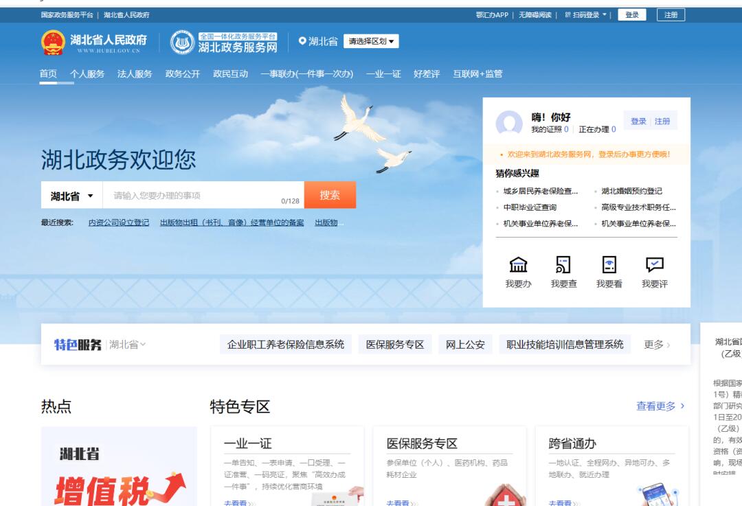Open the 好差评 menu item
This screenshot has height=506, width=742.
[427, 73]
